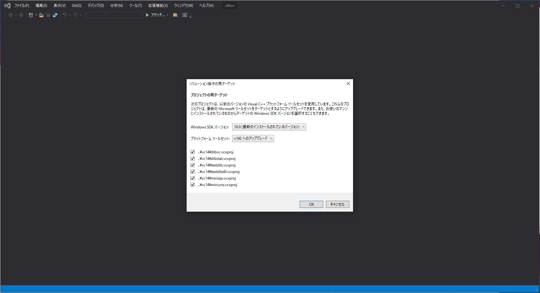Select the Navigate Forward icon
The image size is (540, 293).
point(21,15)
